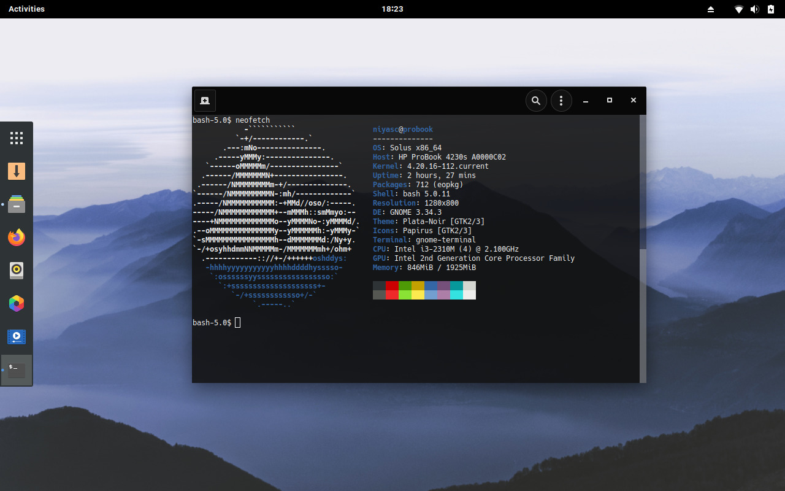Open the volume indicator in top bar

point(754,9)
